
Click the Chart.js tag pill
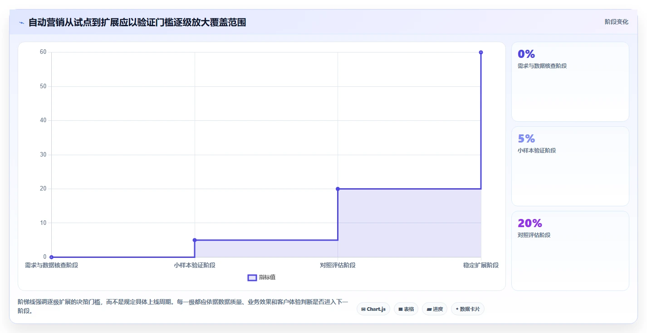(x=373, y=309)
